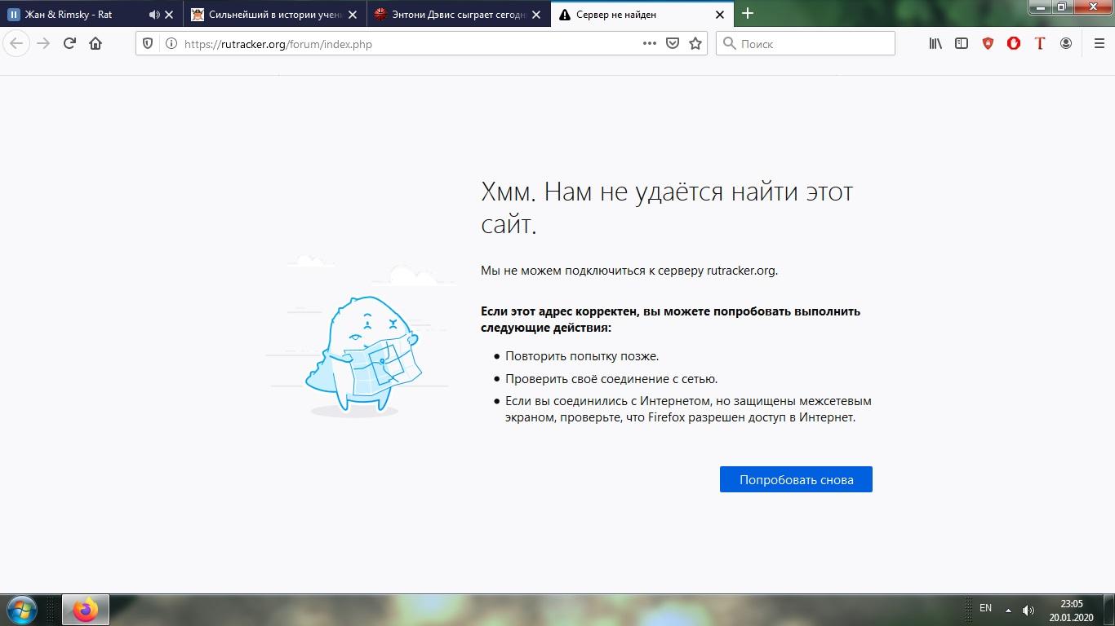The width and height of the screenshot is (1115, 626).
Task: Toggle the sidebar view icon
Action: coord(962,44)
